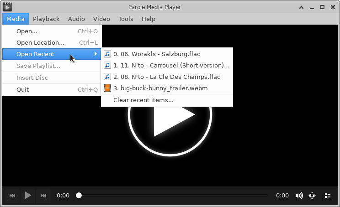Image resolution: width=340 pixels, height=207 pixels.
Task: Click the large center play icon
Action: point(170,114)
